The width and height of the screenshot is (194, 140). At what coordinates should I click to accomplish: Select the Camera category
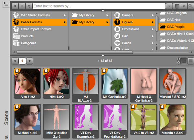click(x=134, y=15)
